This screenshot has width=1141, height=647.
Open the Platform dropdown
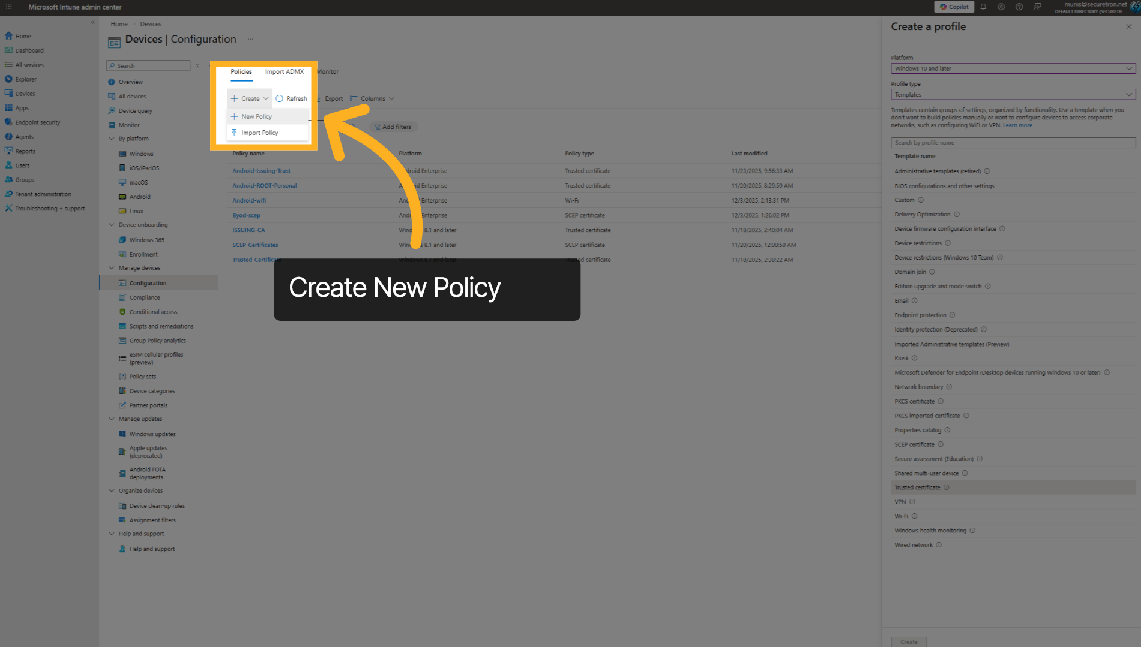(1011, 68)
